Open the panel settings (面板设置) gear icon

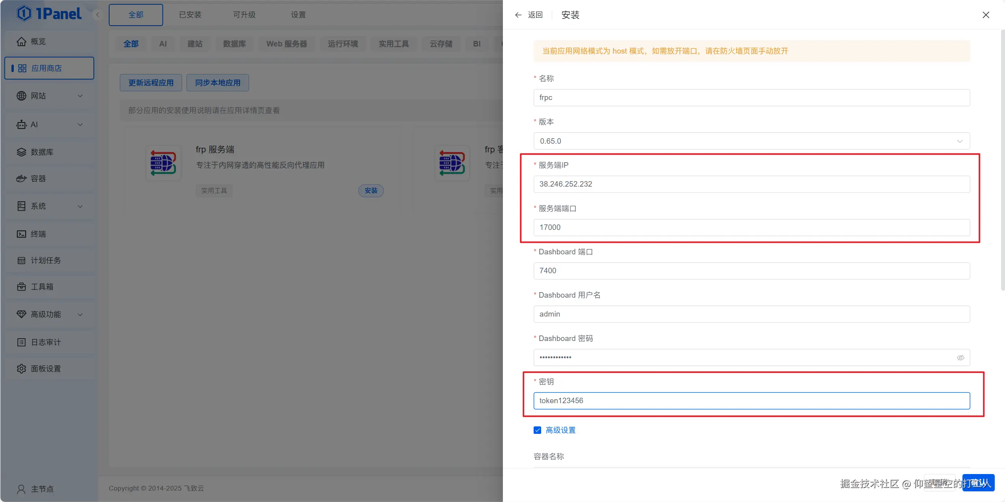click(x=21, y=369)
